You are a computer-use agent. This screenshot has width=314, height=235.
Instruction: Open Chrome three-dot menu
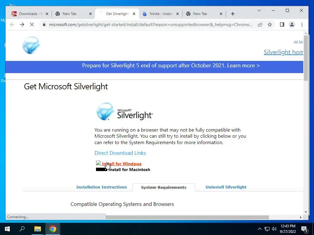[302, 24]
